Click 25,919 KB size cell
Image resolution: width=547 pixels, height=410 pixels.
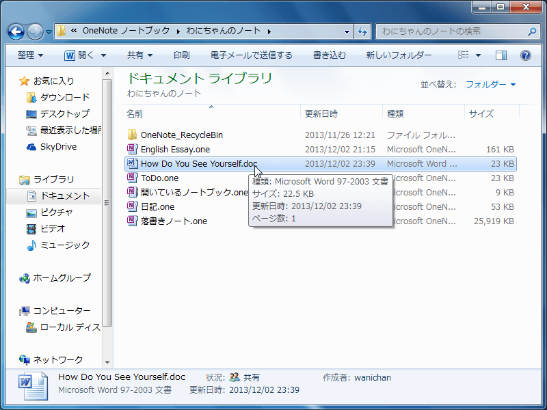(x=494, y=221)
